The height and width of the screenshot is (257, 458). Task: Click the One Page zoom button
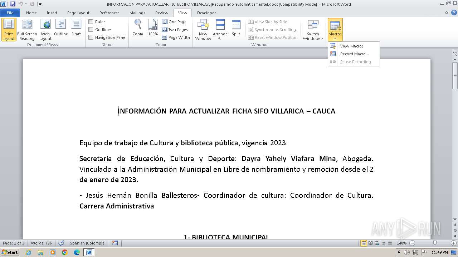click(174, 22)
